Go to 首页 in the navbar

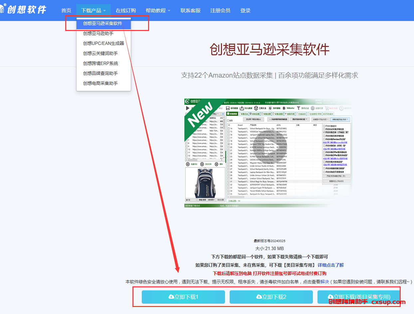66,10
